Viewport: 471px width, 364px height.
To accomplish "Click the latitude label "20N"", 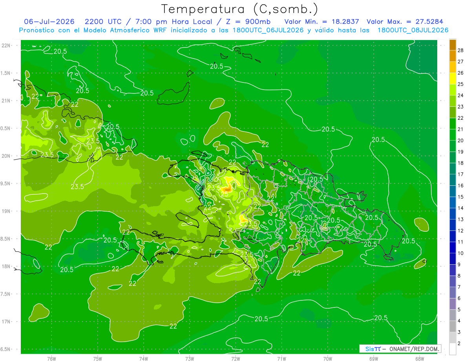I will click(6, 156).
